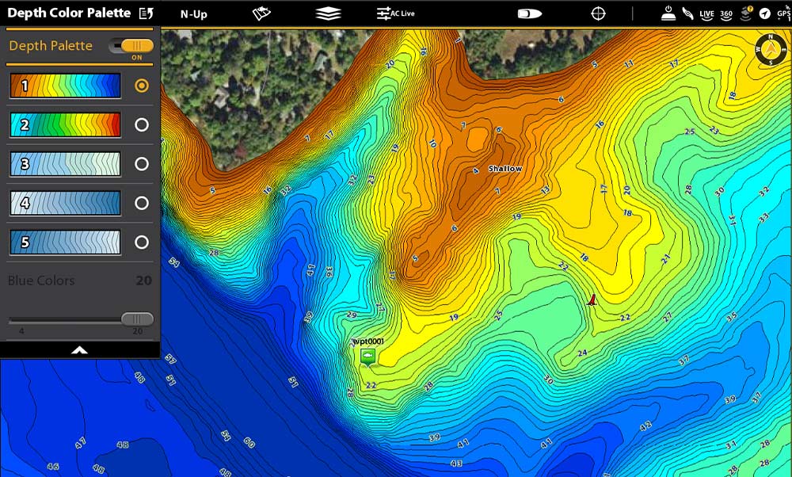Tap the GPS 1 status icon
This screenshot has width=792, height=477.
(x=784, y=14)
